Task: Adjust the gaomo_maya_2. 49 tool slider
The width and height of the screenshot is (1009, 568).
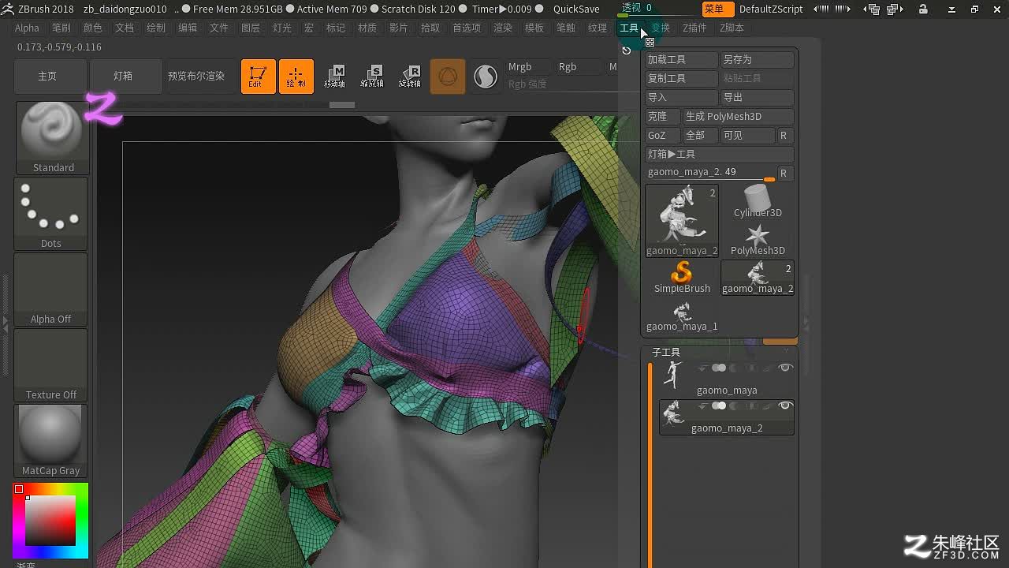Action: click(711, 173)
